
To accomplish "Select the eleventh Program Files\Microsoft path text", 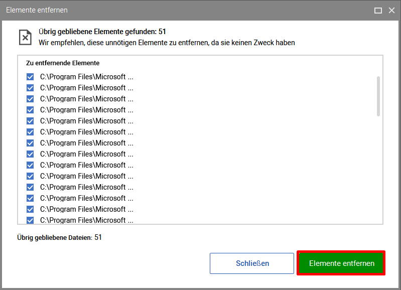I will click(87, 187).
